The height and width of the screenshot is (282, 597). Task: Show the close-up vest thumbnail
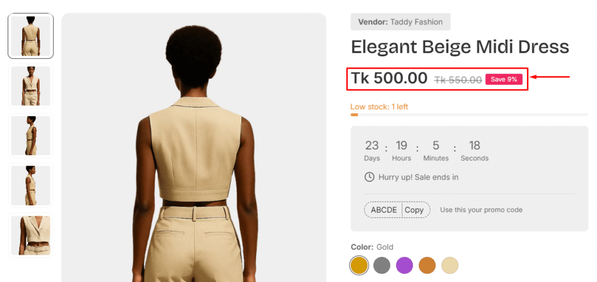[x=30, y=234]
